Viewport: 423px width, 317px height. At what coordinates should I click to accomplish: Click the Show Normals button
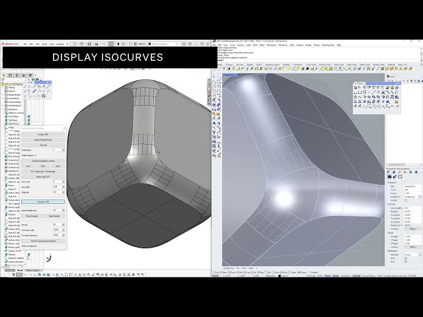[32, 216]
